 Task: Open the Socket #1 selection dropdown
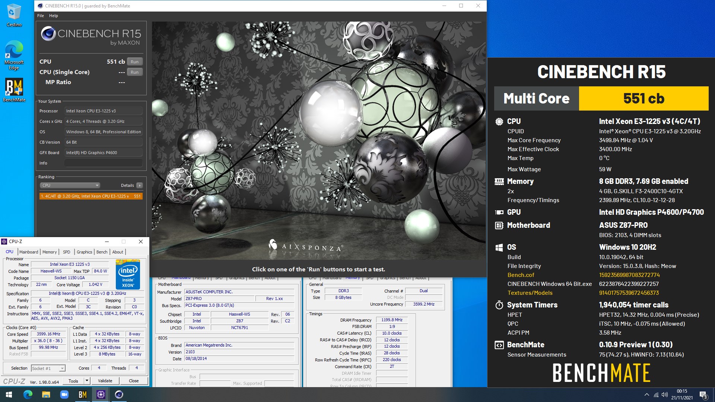(x=48, y=368)
